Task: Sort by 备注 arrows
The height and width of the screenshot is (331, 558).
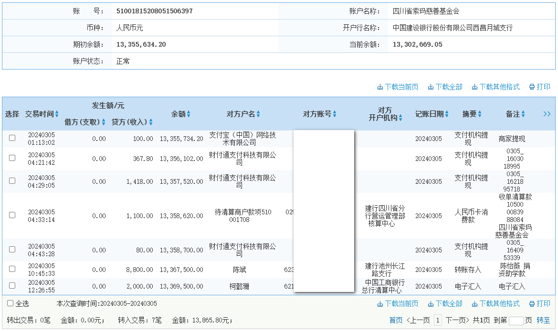Action: click(x=523, y=114)
